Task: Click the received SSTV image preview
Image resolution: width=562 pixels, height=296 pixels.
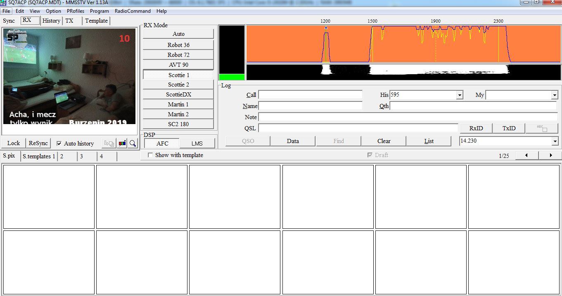Action: 69,76
